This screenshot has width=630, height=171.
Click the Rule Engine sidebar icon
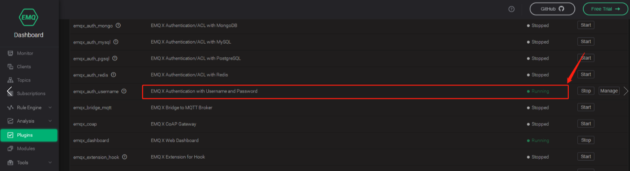[x=10, y=108]
